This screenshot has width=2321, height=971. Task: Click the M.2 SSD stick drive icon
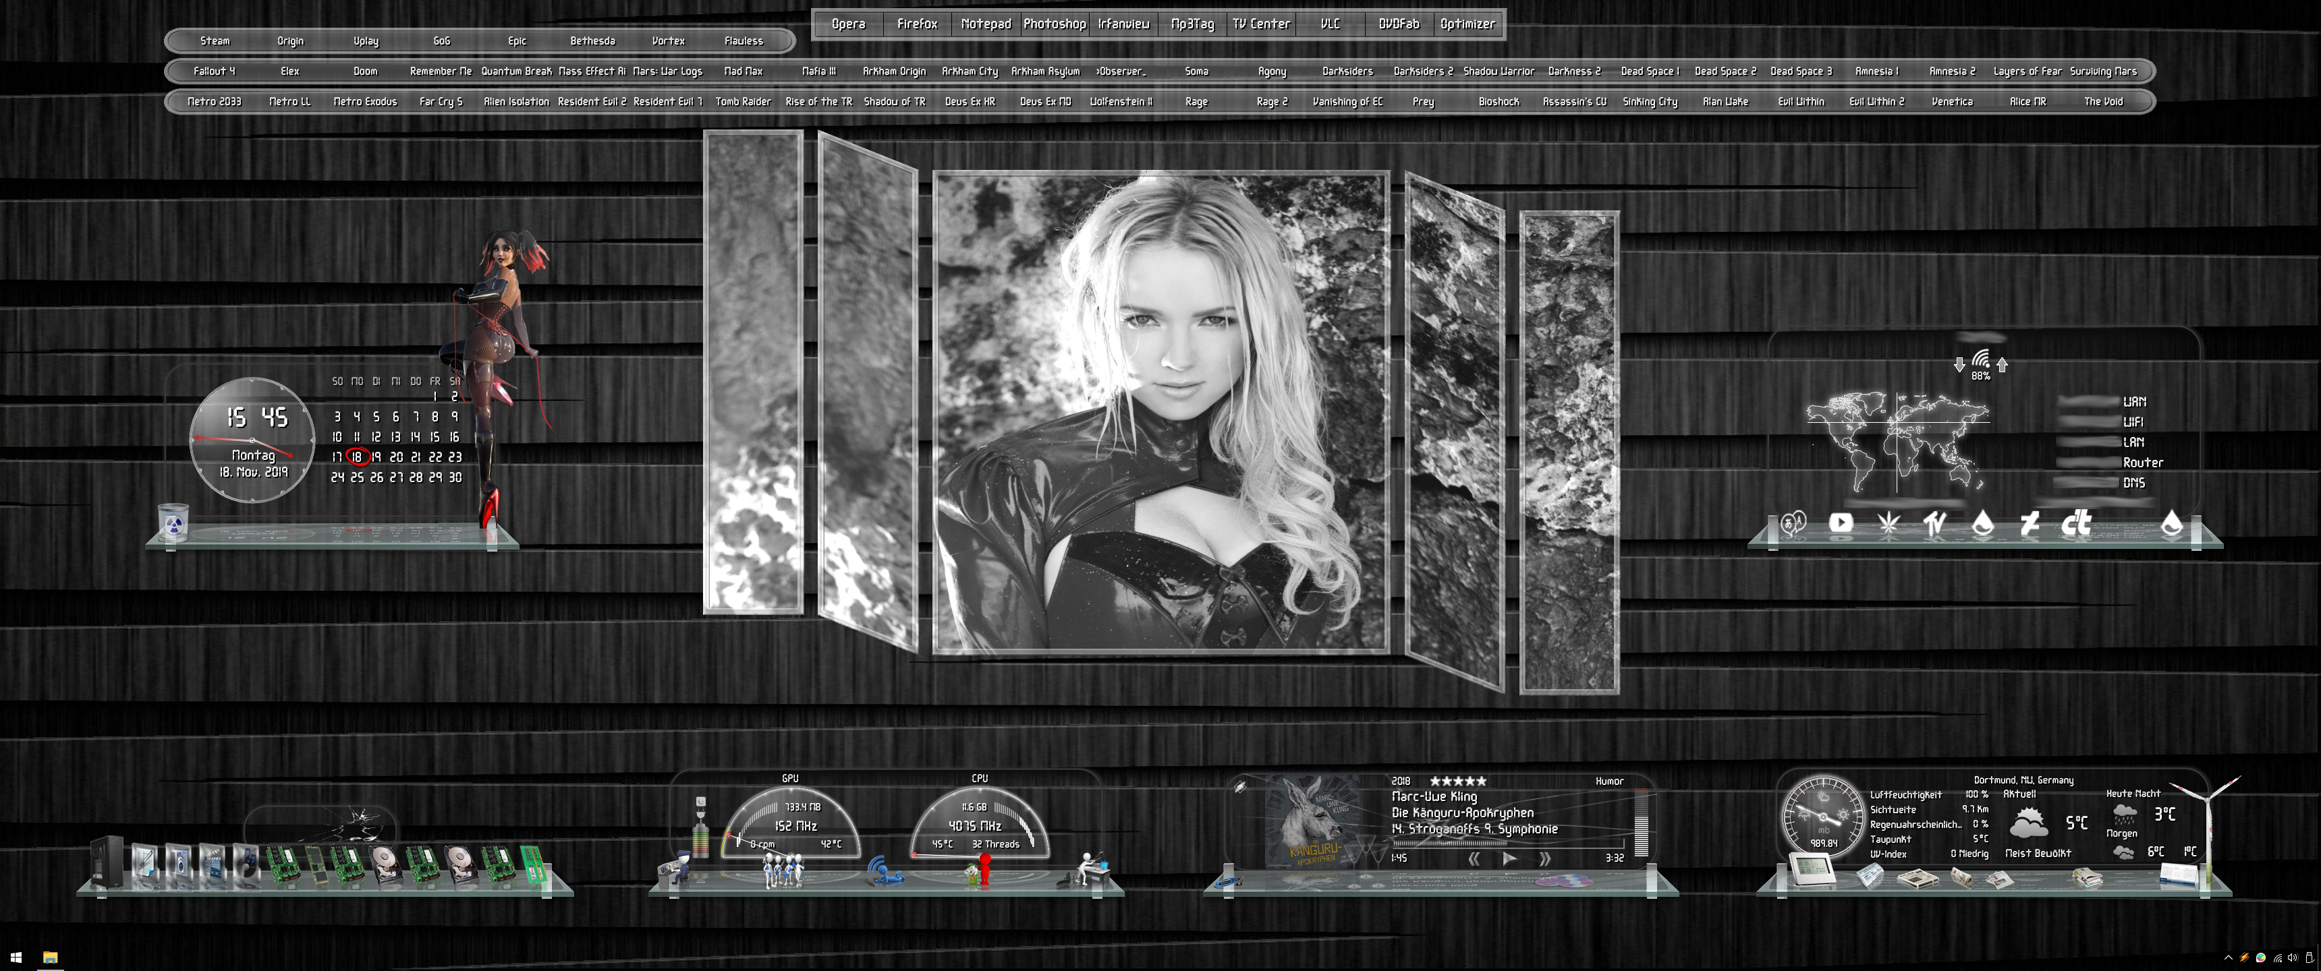coord(316,866)
